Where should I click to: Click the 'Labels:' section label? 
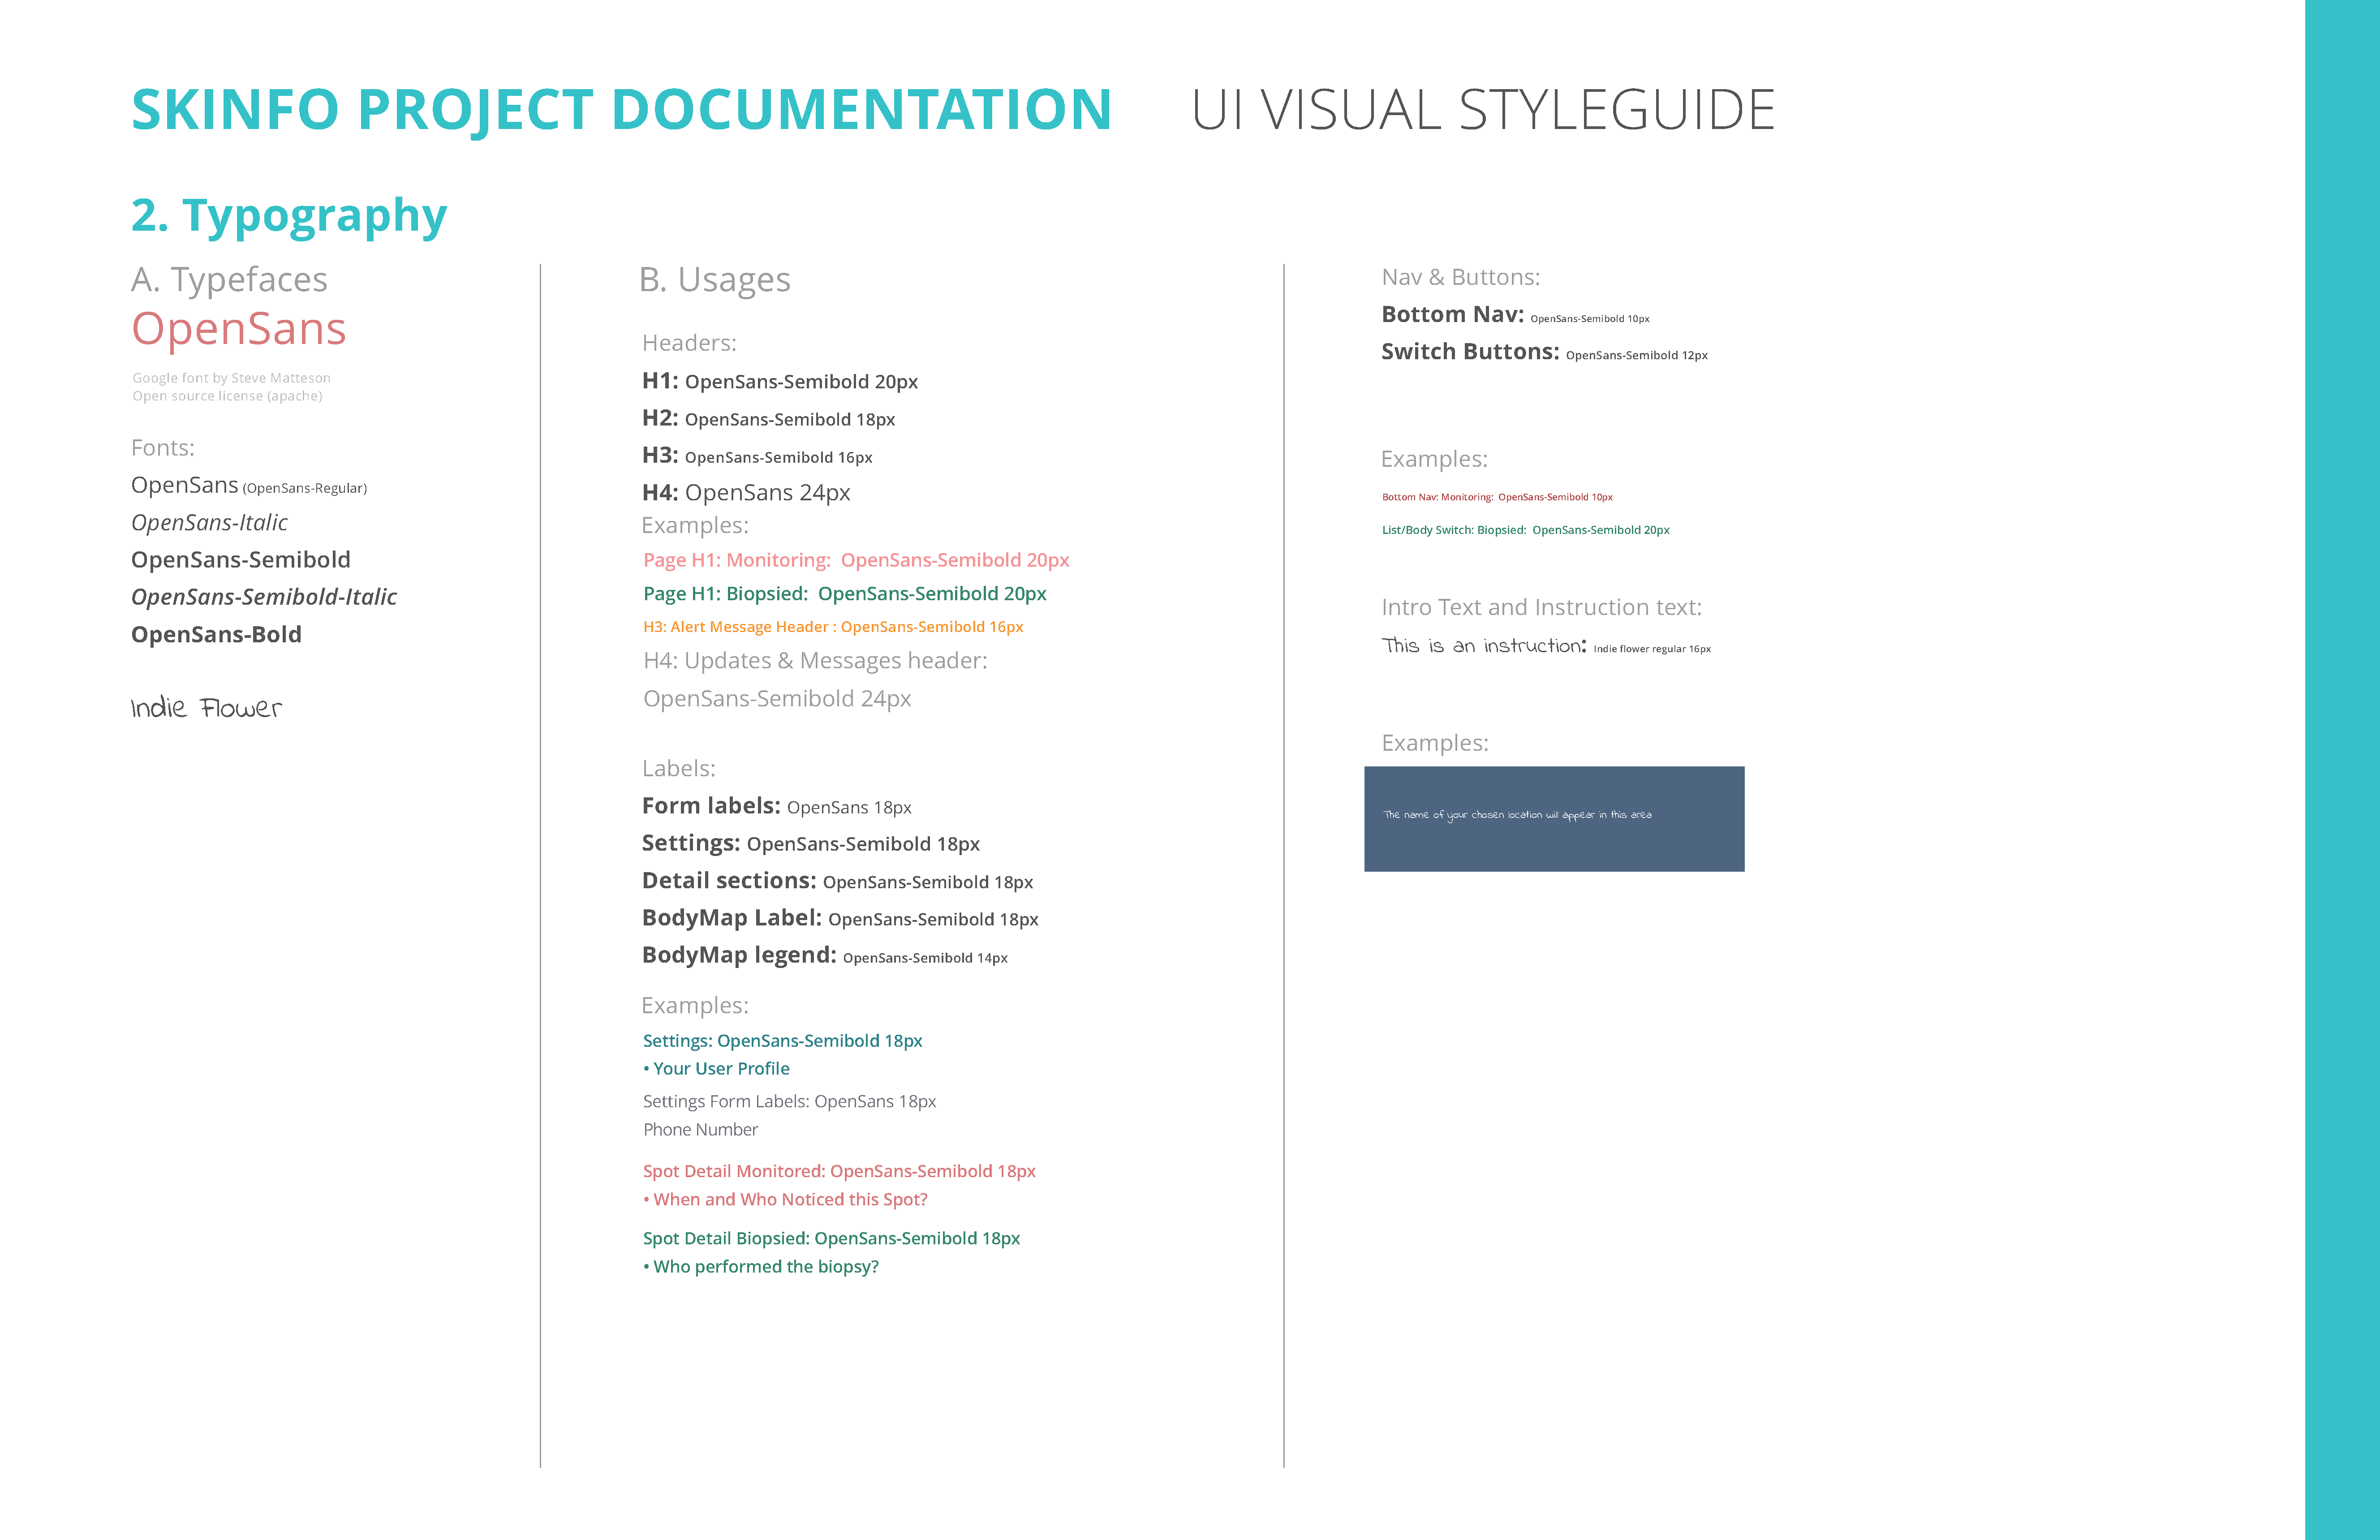679,769
